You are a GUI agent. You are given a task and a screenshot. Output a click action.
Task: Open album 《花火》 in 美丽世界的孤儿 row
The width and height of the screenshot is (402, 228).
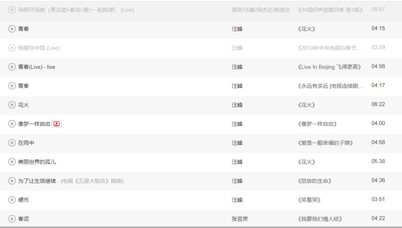coord(306,162)
